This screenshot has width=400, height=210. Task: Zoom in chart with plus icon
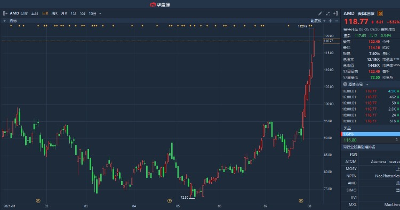(x=330, y=21)
